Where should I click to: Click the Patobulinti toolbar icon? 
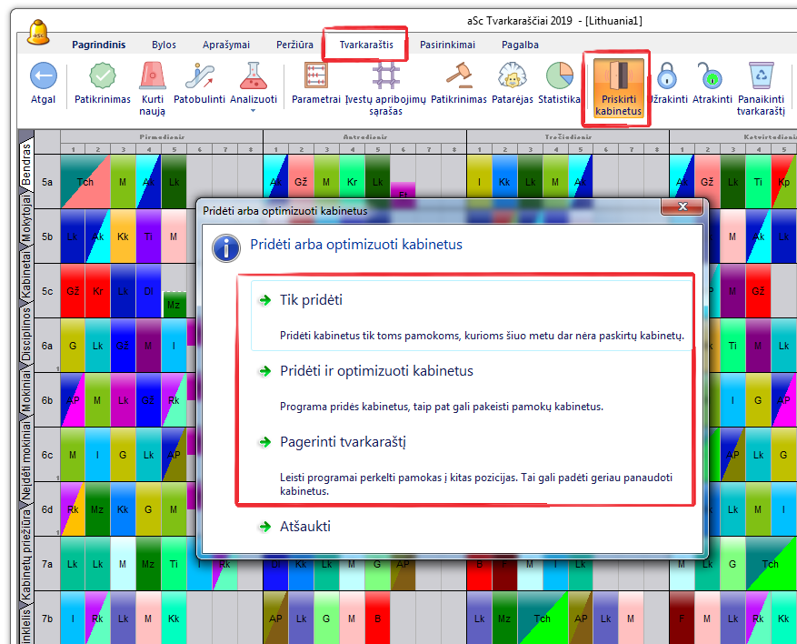click(199, 77)
